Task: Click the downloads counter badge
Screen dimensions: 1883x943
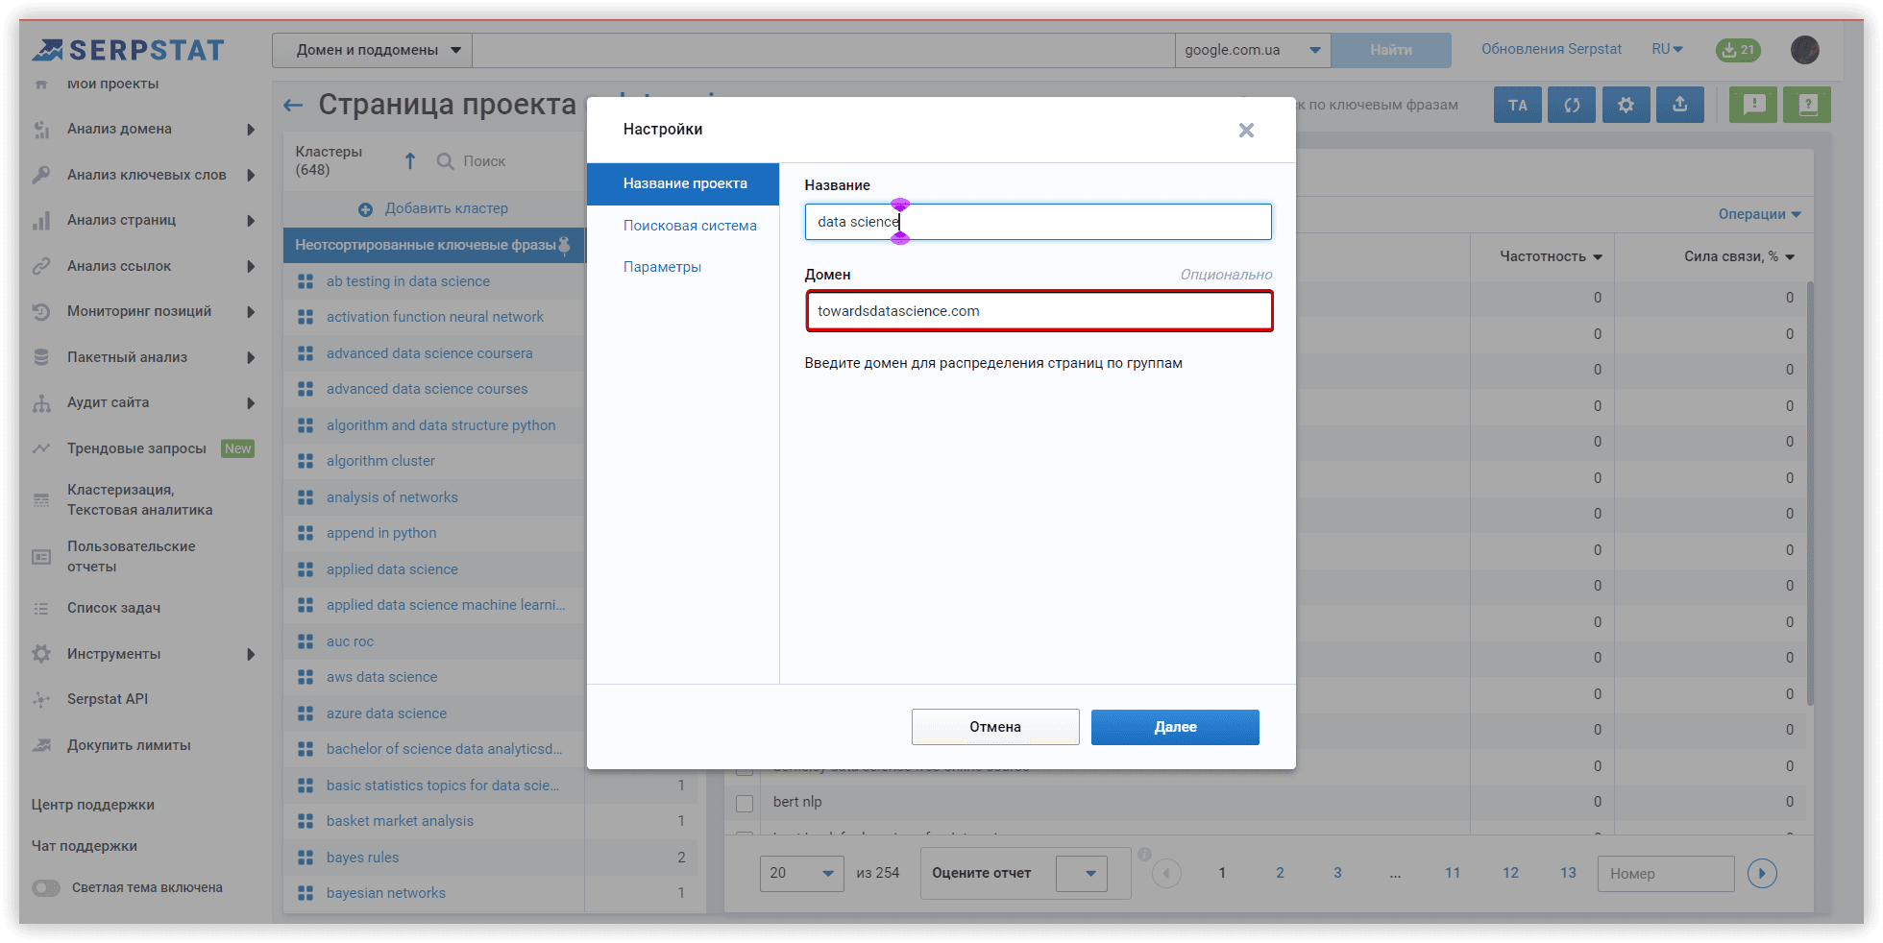Action: point(1738,50)
